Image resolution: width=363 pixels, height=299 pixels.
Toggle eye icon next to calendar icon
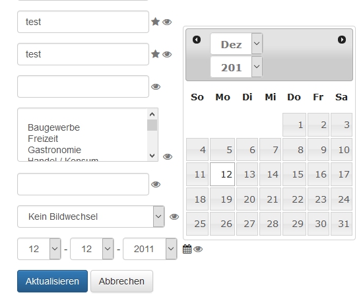click(198, 249)
